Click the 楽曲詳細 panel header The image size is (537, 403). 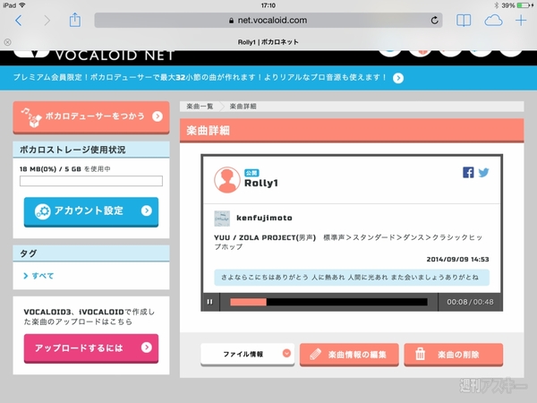tap(352, 131)
